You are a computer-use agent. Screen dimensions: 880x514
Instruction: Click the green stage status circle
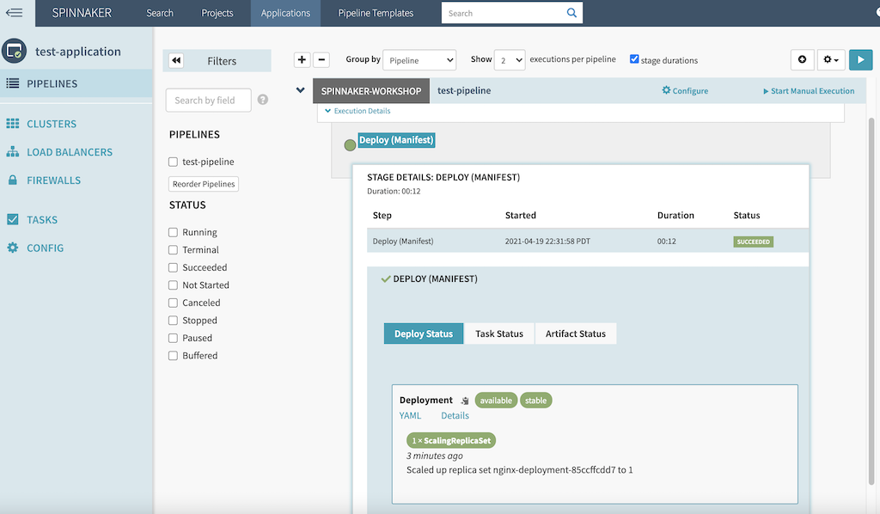click(351, 145)
